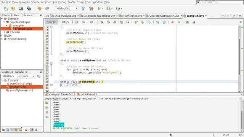The image size is (244, 137).
Task: Click Clean and Build Project icon
Action: click(91, 8)
